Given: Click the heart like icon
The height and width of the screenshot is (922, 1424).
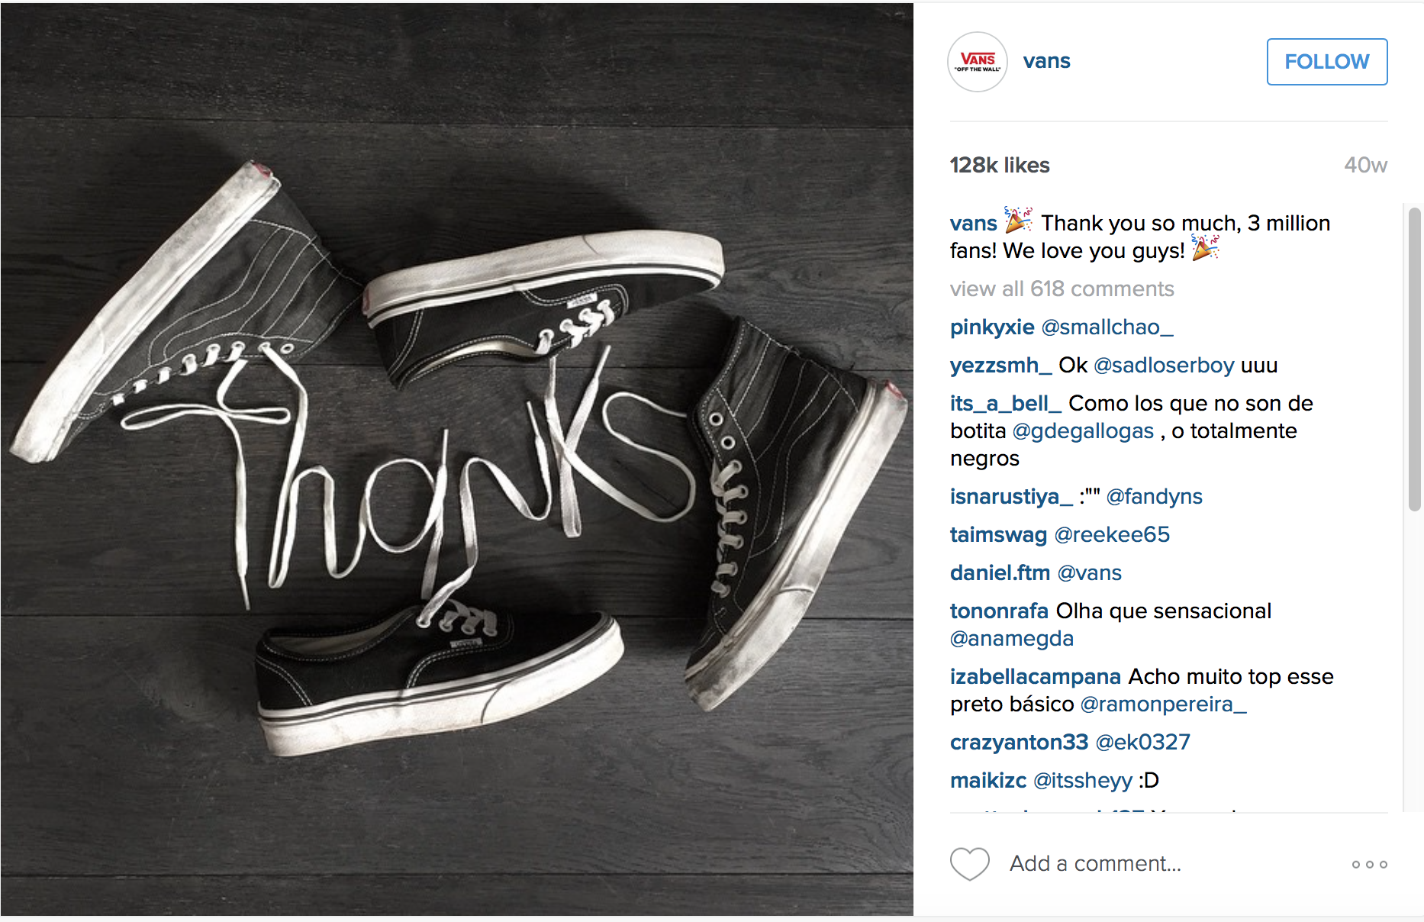Looking at the screenshot, I should [x=969, y=864].
